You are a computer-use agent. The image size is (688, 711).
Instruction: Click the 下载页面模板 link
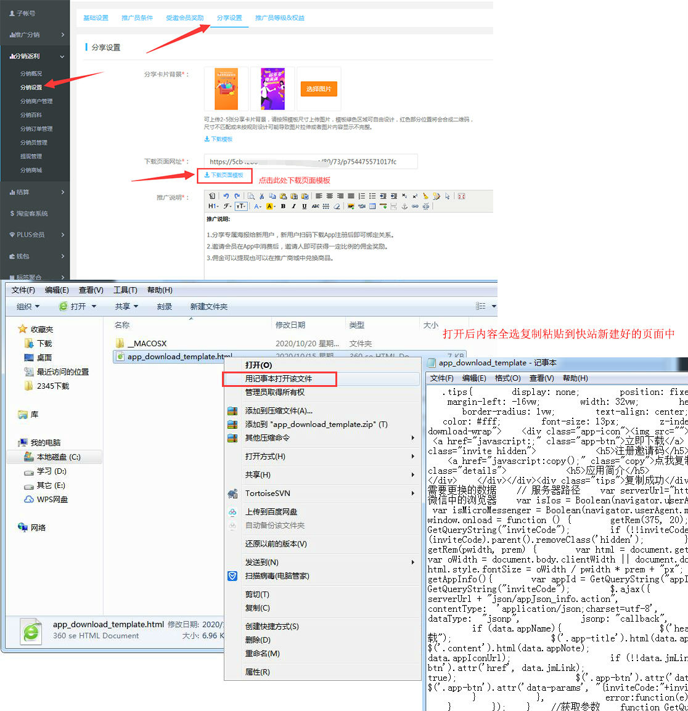(224, 176)
